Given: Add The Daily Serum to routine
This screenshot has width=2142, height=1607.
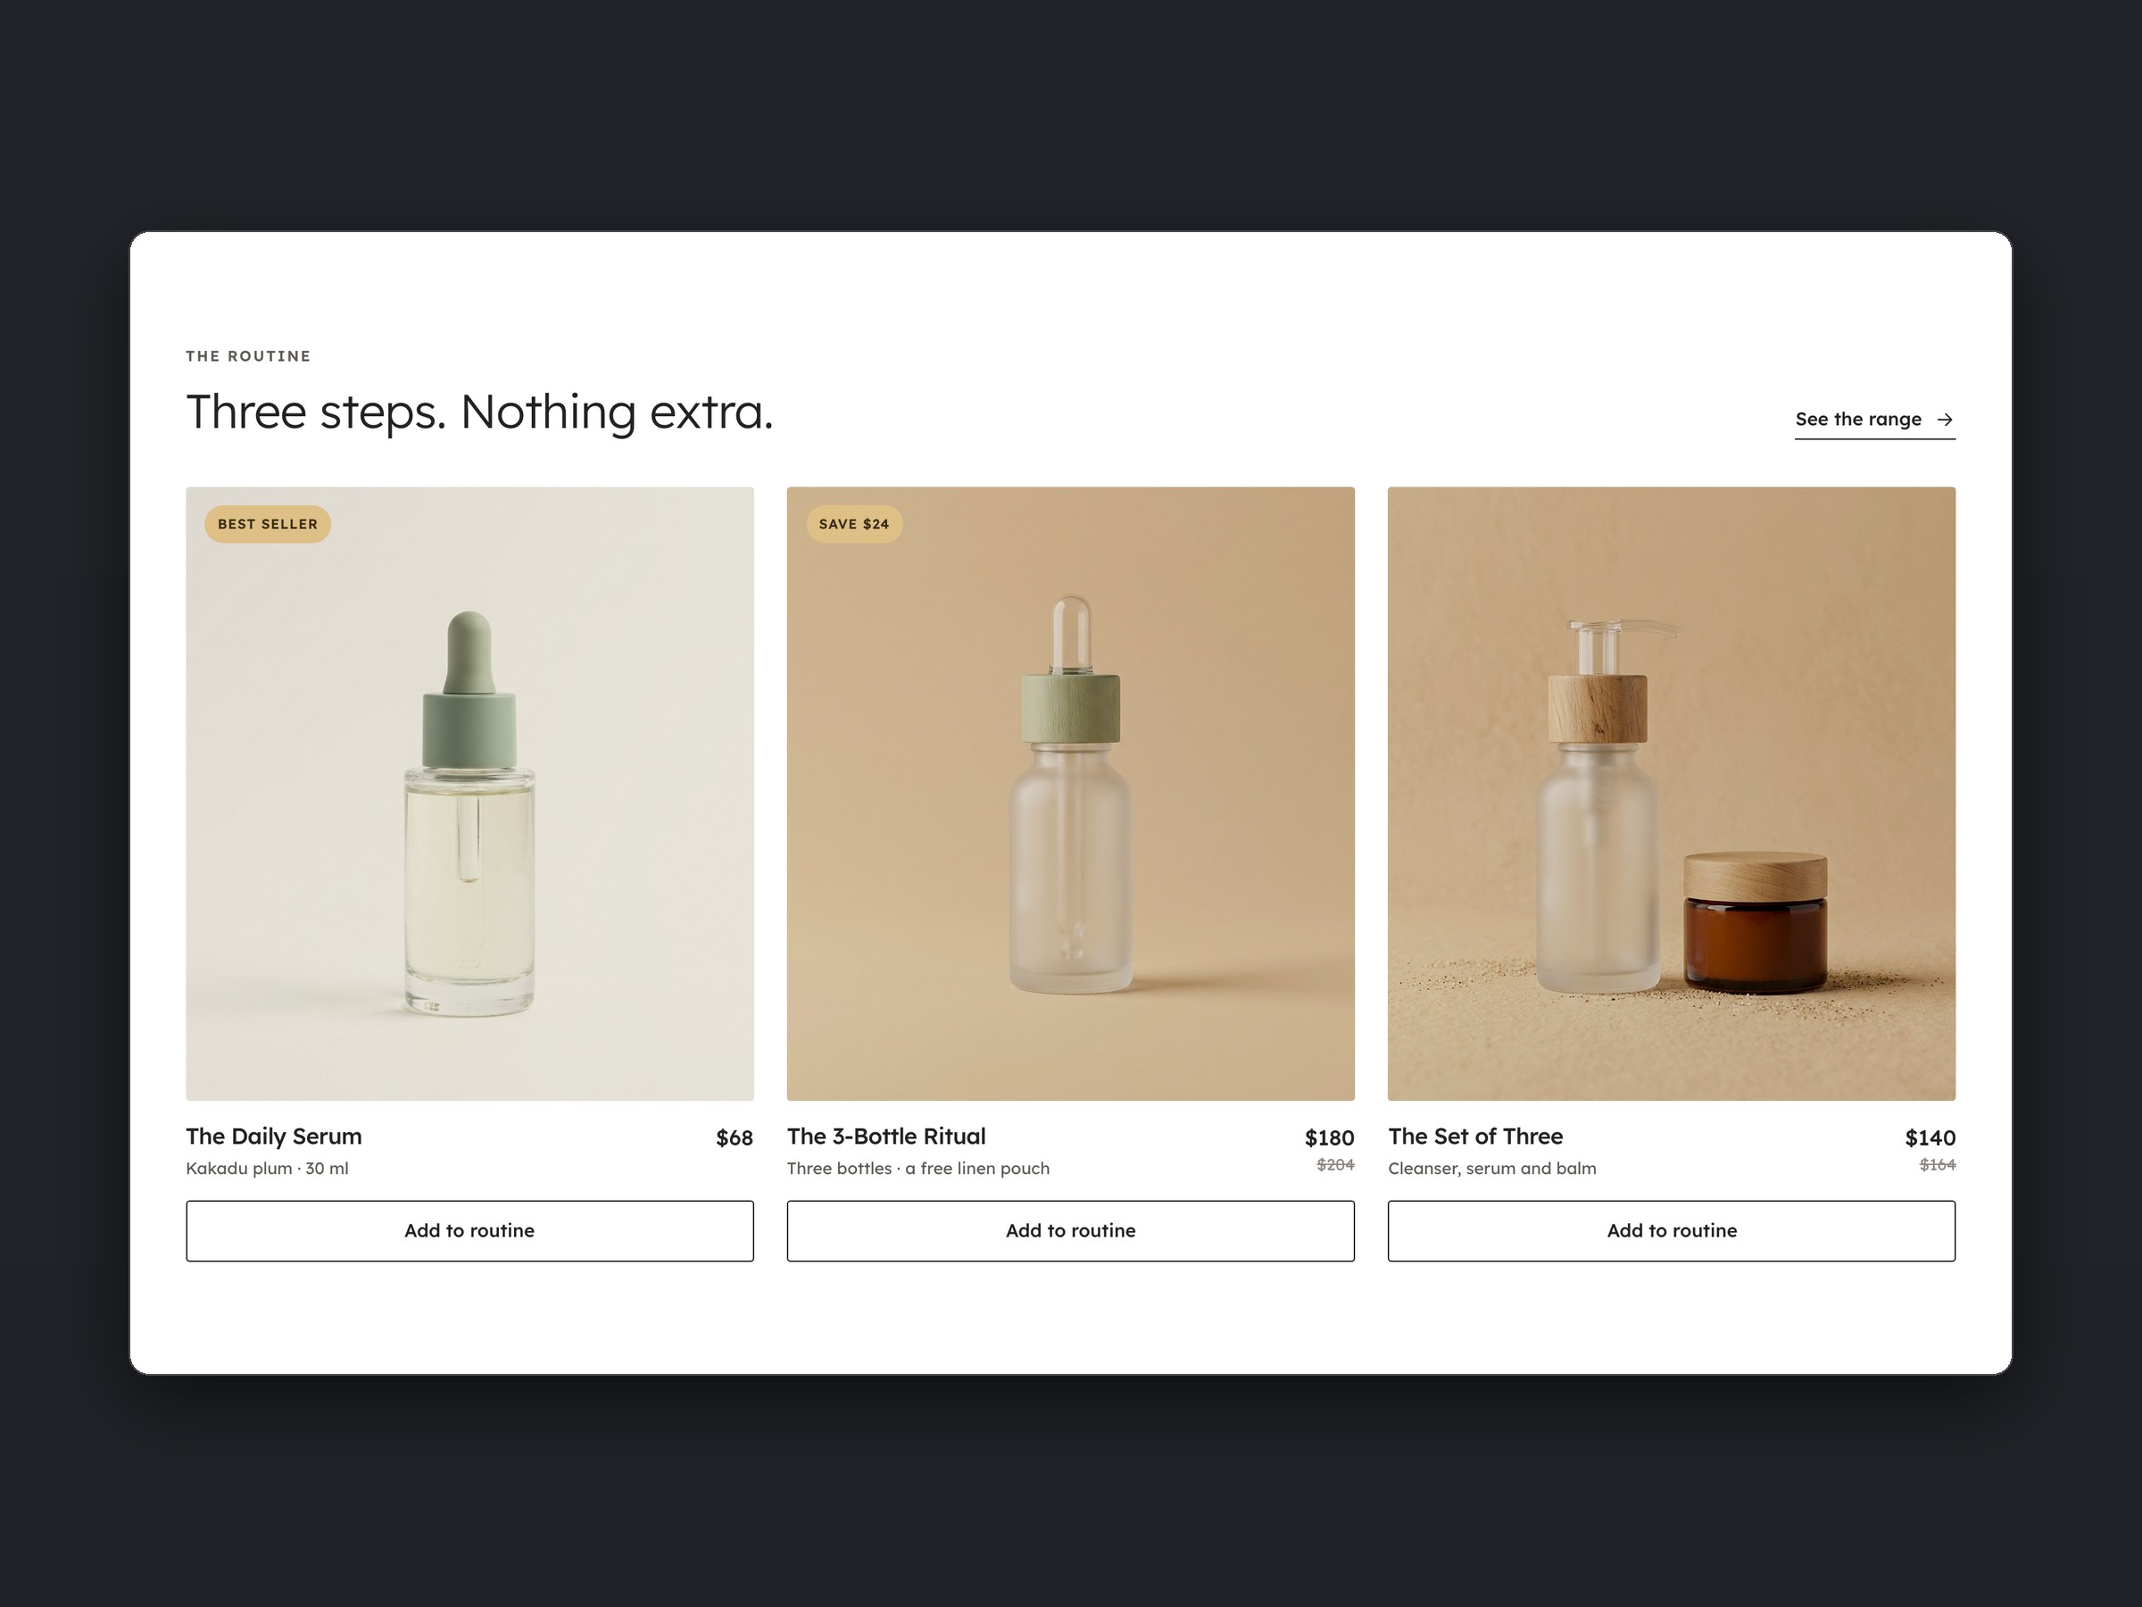Looking at the screenshot, I should click(469, 1231).
